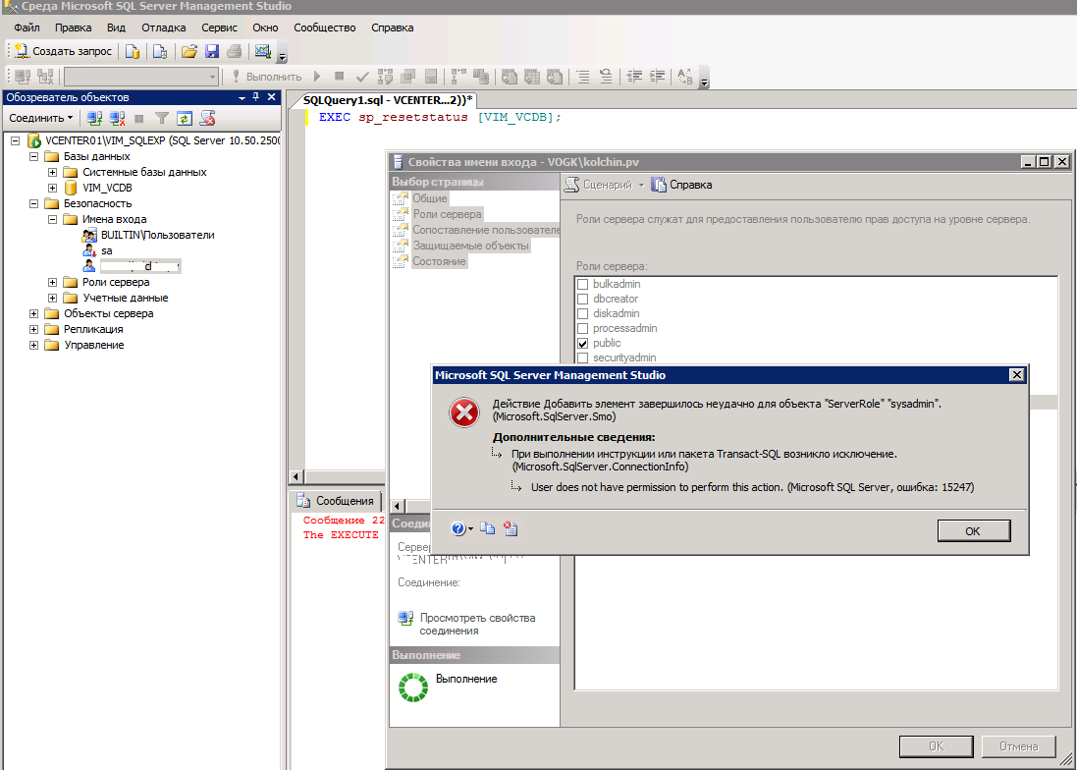Image resolution: width=1077 pixels, height=770 pixels.
Task: Expand the Учетные данные folder
Action: click(x=52, y=299)
